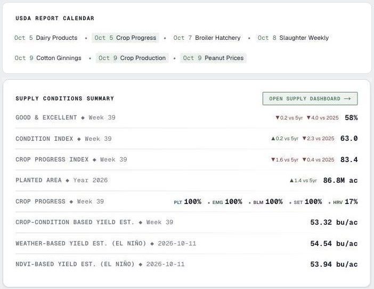
Task: Click the EMG 100% emerged stat
Action: 227,202
